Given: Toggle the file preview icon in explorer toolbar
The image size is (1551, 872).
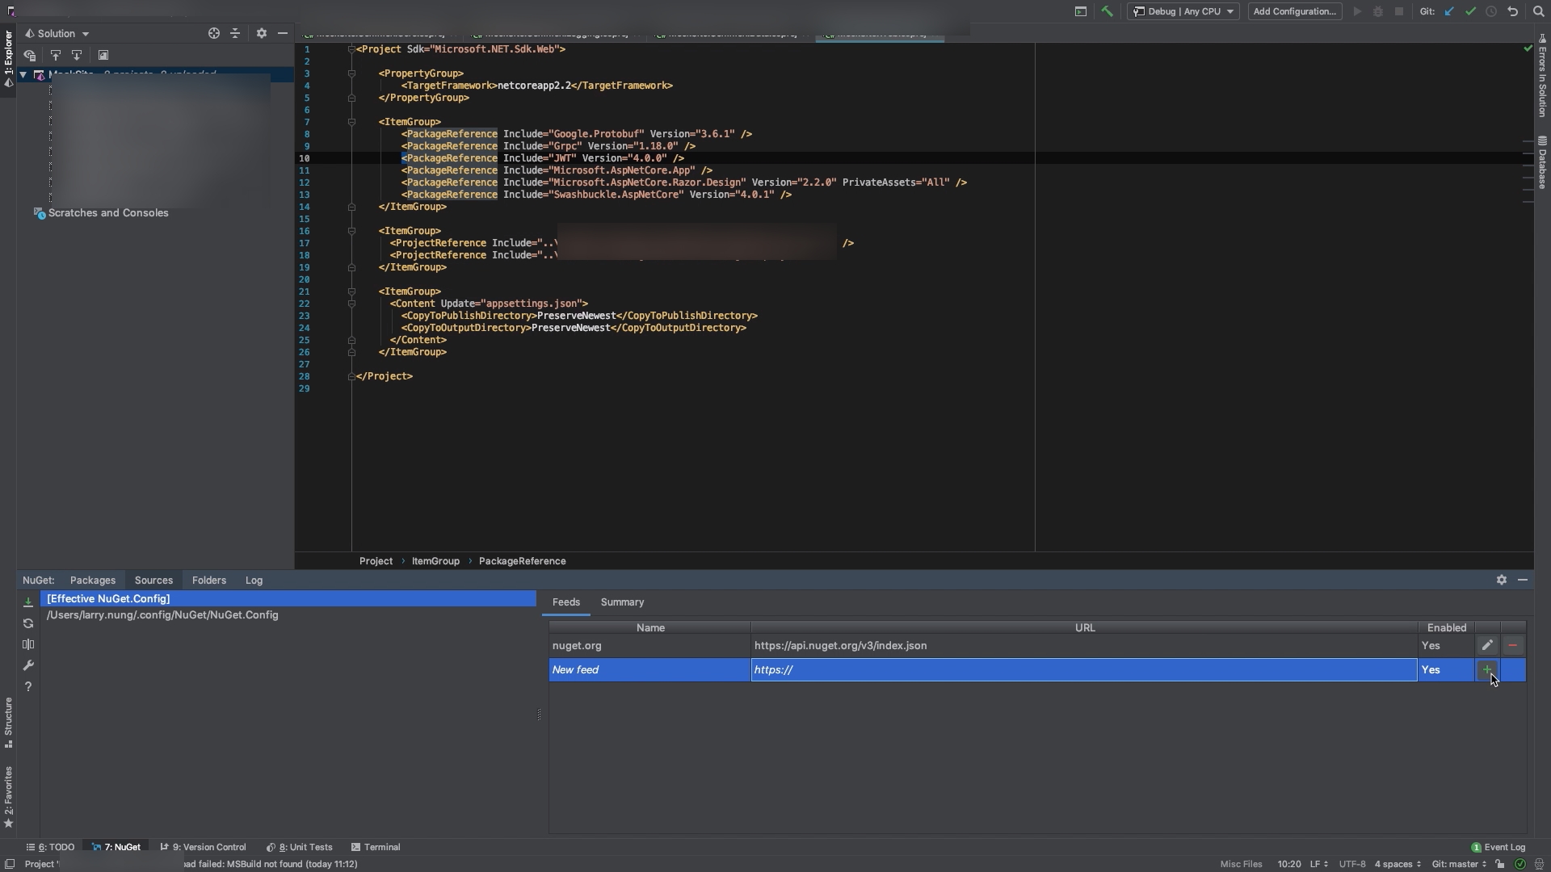Looking at the screenshot, I should pyautogui.click(x=103, y=55).
